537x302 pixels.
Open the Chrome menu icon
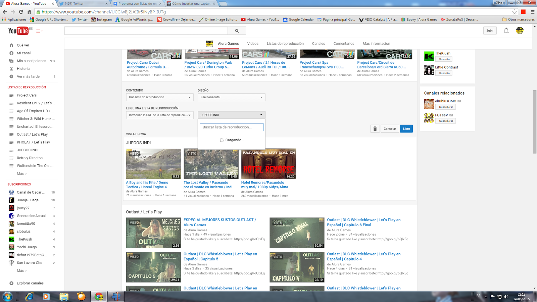[x=532, y=12]
